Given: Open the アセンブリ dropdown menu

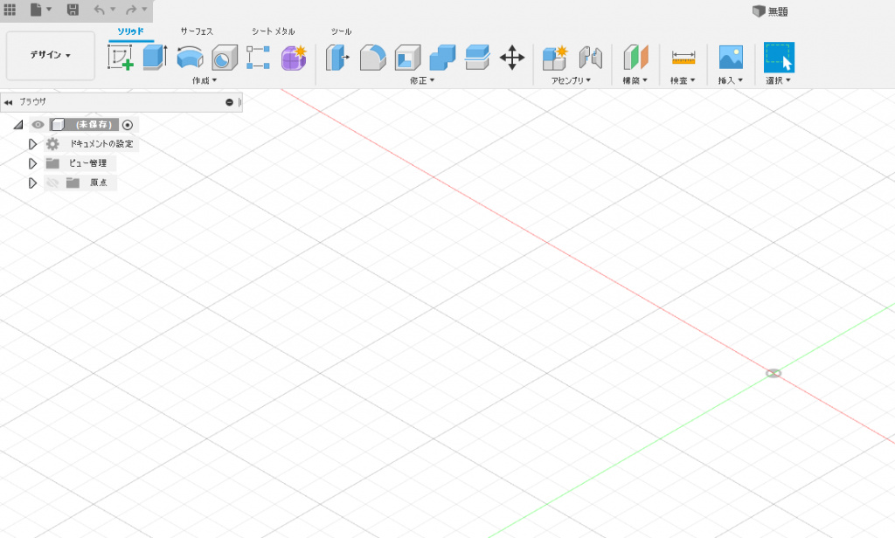Looking at the screenshot, I should [x=571, y=80].
